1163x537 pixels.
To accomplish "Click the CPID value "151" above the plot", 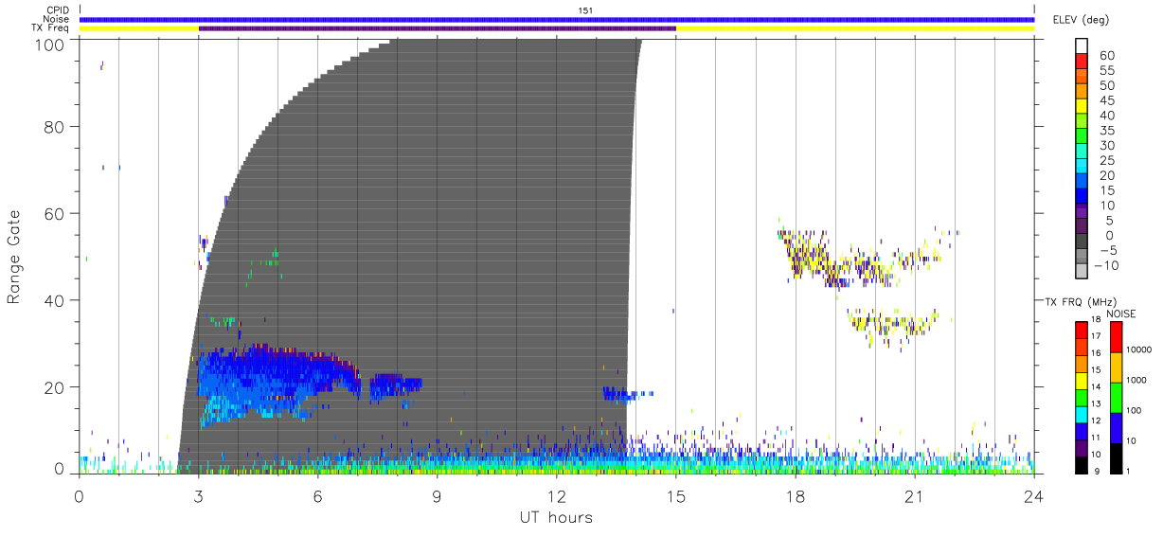I will tap(585, 10).
